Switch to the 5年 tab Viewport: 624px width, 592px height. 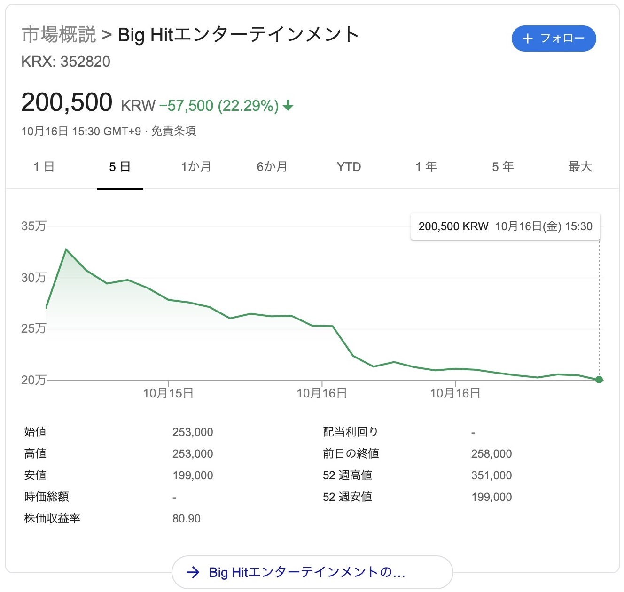[503, 167]
